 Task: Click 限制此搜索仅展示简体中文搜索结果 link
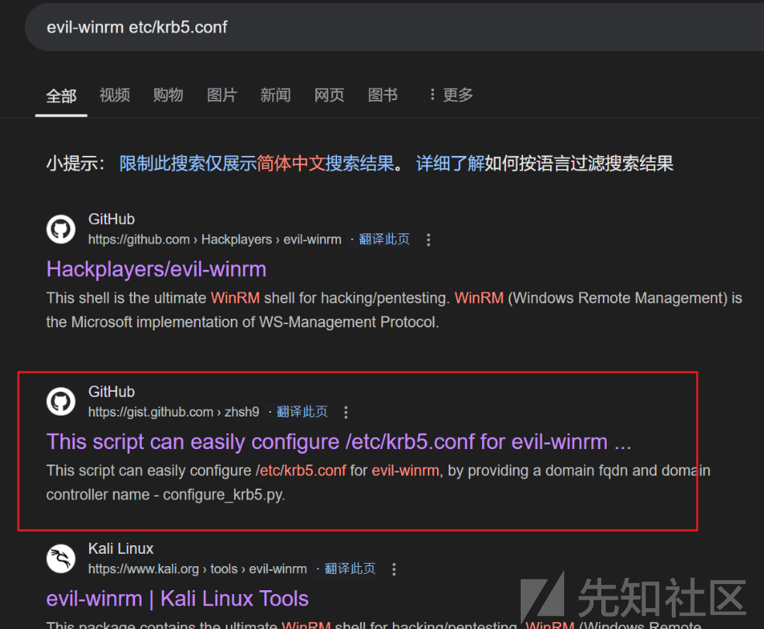[x=256, y=164]
